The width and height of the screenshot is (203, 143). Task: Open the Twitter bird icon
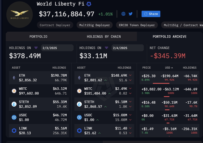[131, 14]
